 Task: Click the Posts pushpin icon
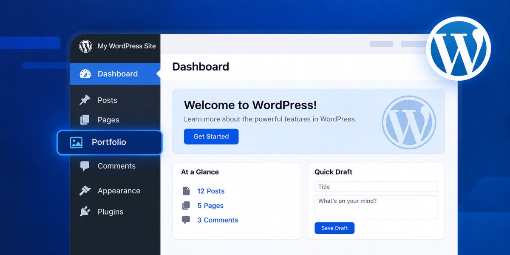click(x=85, y=100)
